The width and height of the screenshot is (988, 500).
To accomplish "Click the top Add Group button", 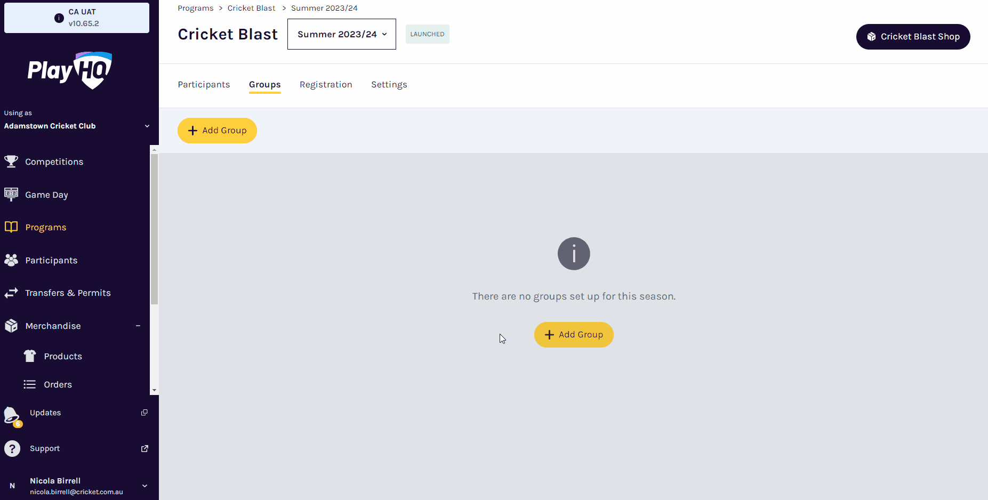I will coord(217,131).
